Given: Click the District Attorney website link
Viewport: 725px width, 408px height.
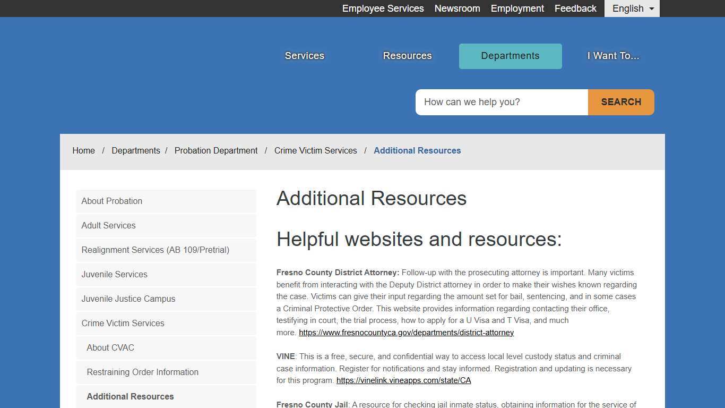Looking at the screenshot, I should point(406,333).
